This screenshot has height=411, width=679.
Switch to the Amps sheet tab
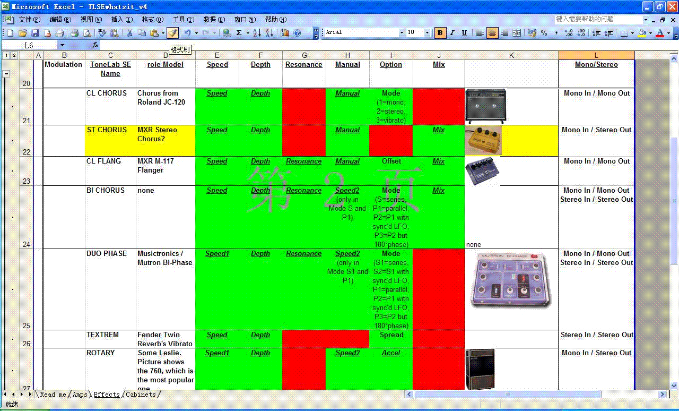[x=80, y=395]
